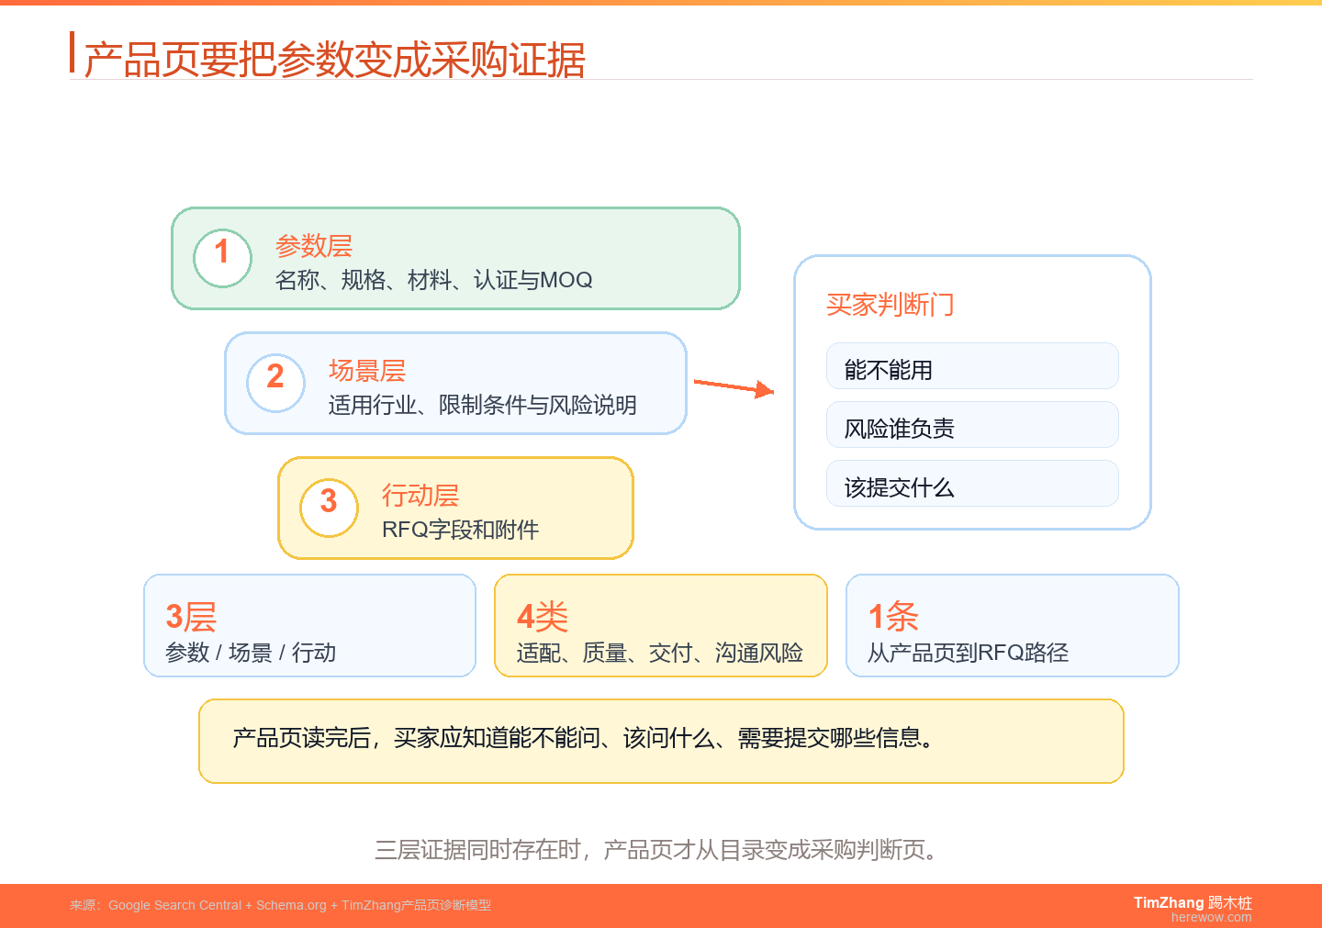Click the source line in the footer
The height and width of the screenshot is (928, 1322).
[x=280, y=905]
